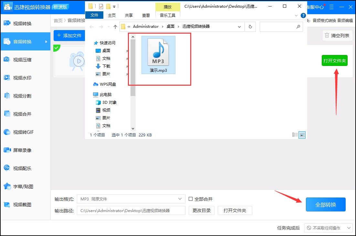Click the 全部转换 button

(x=325, y=204)
